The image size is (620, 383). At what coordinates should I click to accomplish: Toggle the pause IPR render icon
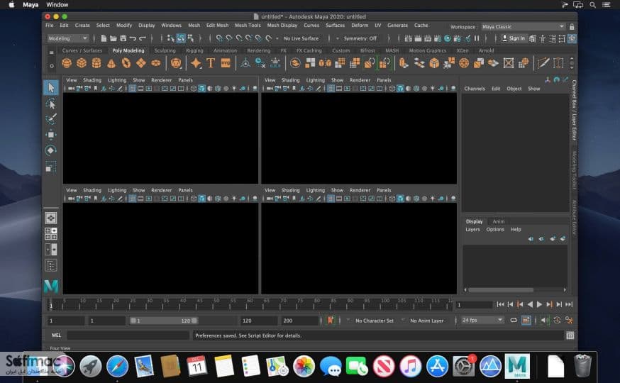[x=477, y=38]
